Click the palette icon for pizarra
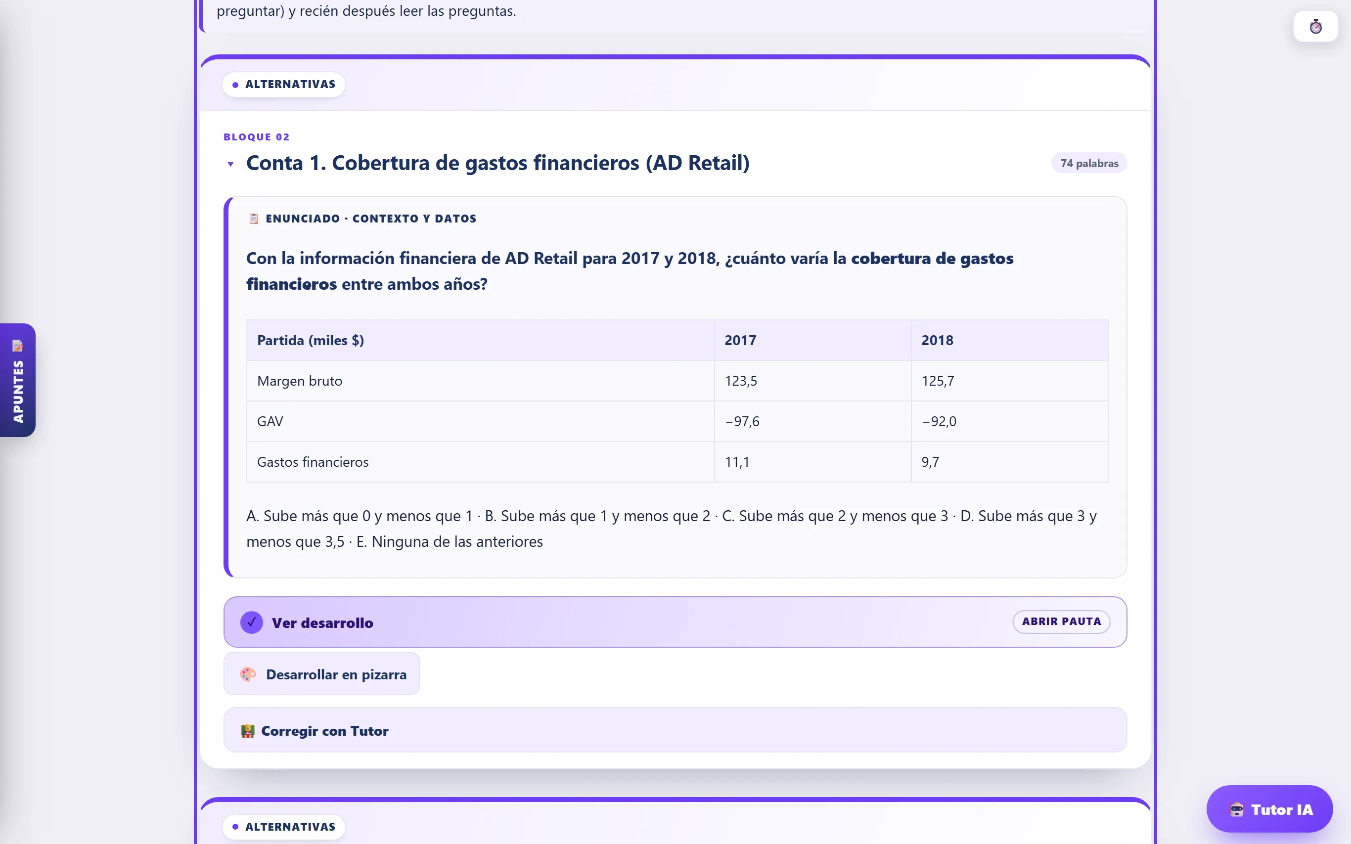 pyautogui.click(x=248, y=674)
